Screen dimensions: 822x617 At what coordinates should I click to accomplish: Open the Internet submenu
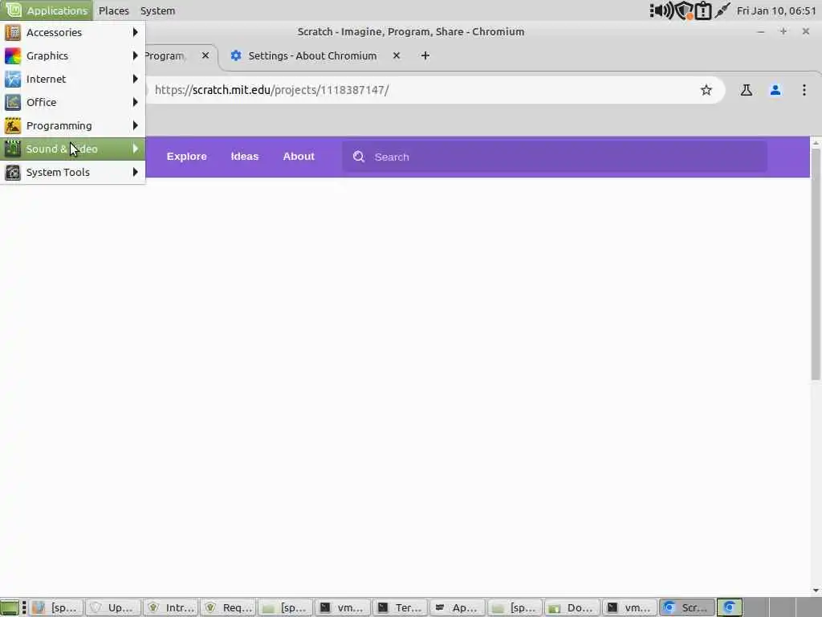72,80
